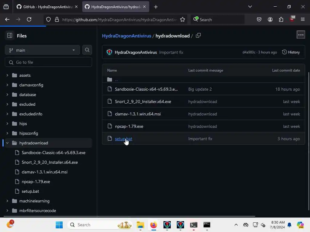Reload the current page
Screen dimensions: 310x232
click(29, 19)
